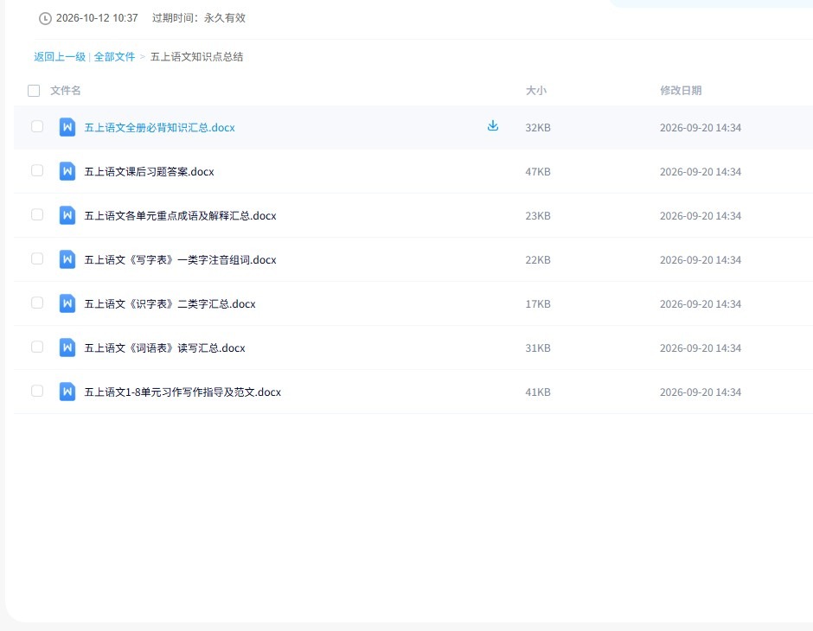Check the box for 五上语文1-8单元习作写作指导及范文.docx

click(37, 391)
